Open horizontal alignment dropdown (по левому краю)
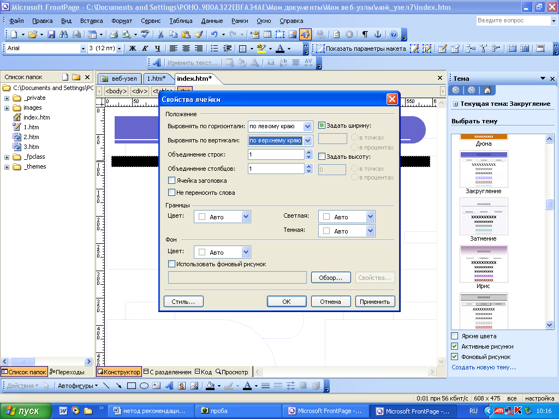The width and height of the screenshot is (559, 419). click(x=308, y=126)
